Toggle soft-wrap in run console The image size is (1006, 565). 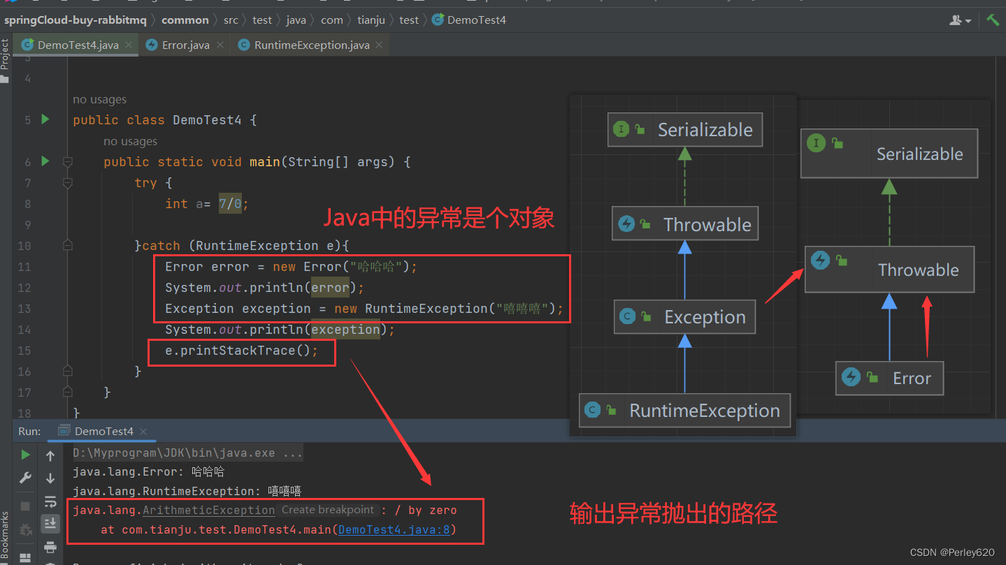(50, 501)
